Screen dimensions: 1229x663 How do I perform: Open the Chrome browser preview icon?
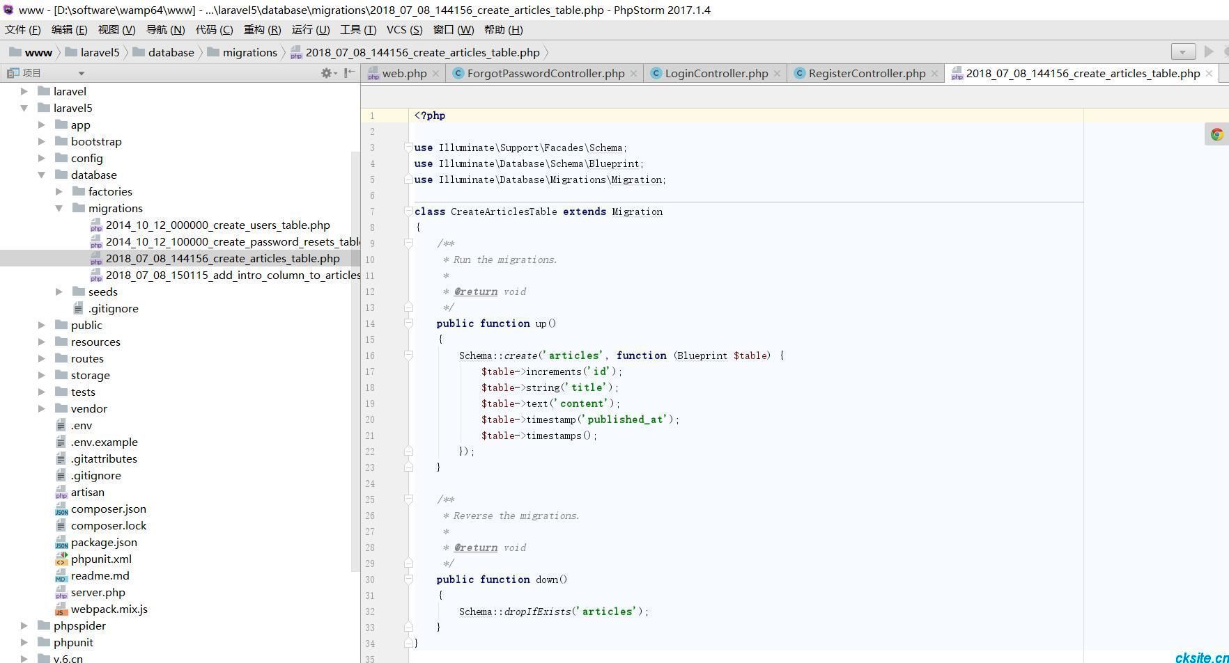point(1216,134)
